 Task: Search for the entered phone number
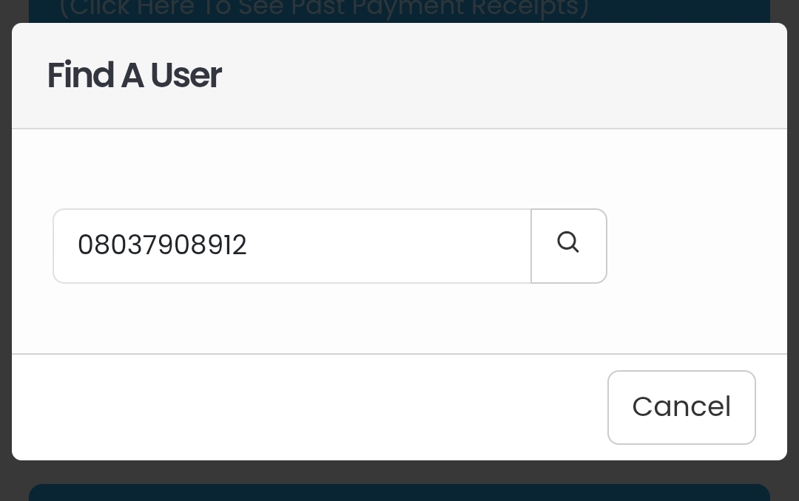coord(568,245)
